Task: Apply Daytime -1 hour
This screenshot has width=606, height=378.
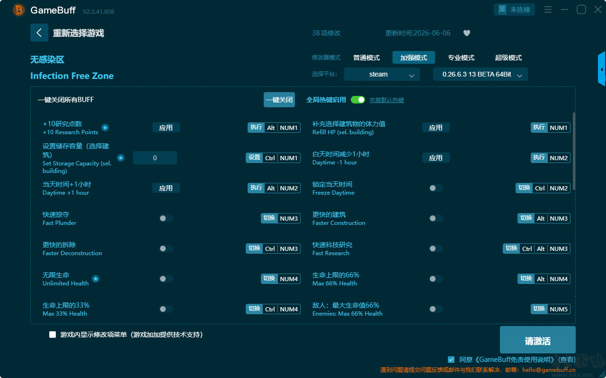Action: (436, 158)
